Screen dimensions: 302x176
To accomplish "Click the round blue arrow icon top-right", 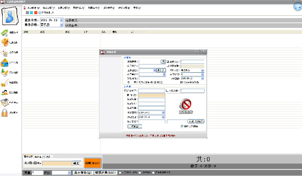I will (x=297, y=7).
